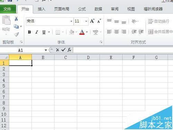Open the 剪贴板 pane launcher
Screen dimensions: 173x130
[x=21, y=42]
